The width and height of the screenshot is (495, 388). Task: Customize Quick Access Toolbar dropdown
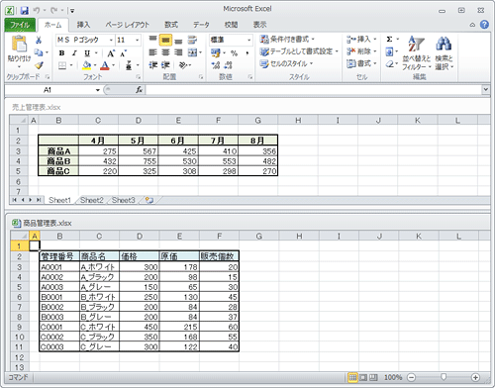point(72,11)
